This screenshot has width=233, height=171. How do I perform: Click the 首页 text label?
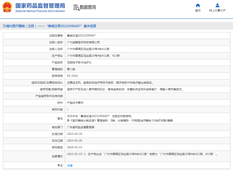pyautogui.click(x=198, y=11)
